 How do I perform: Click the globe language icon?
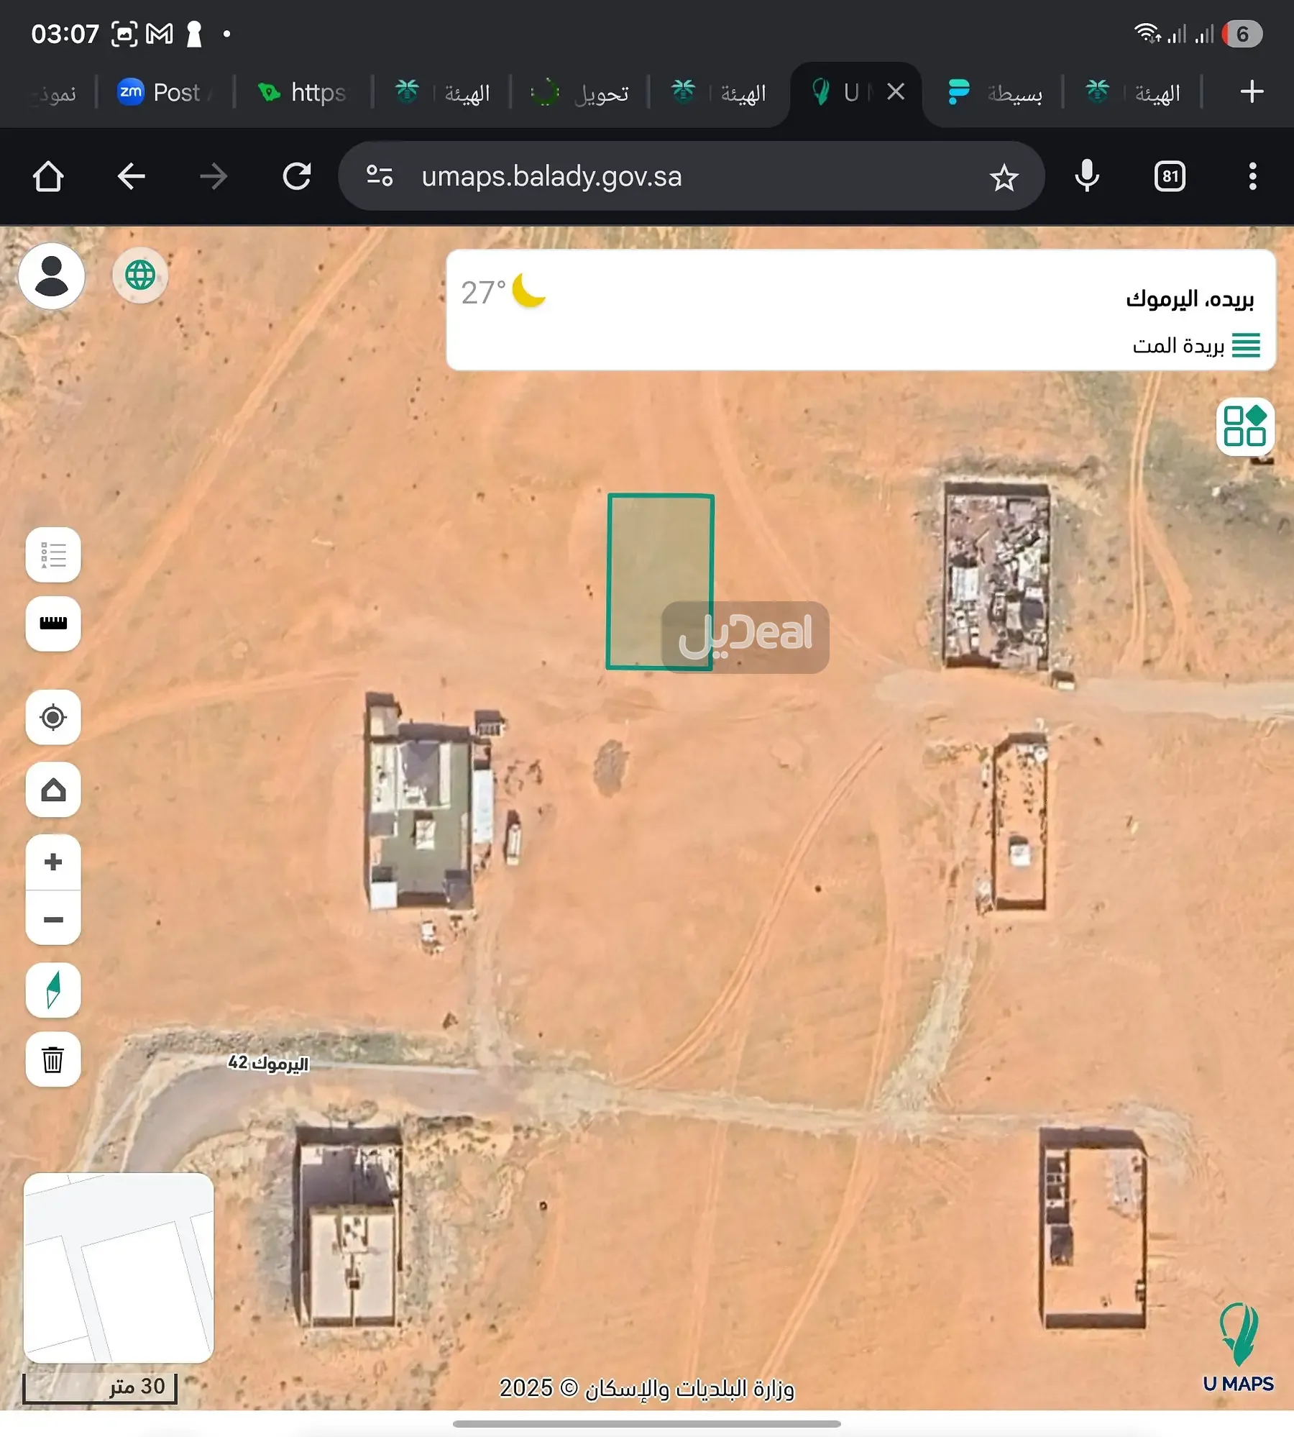(x=140, y=275)
